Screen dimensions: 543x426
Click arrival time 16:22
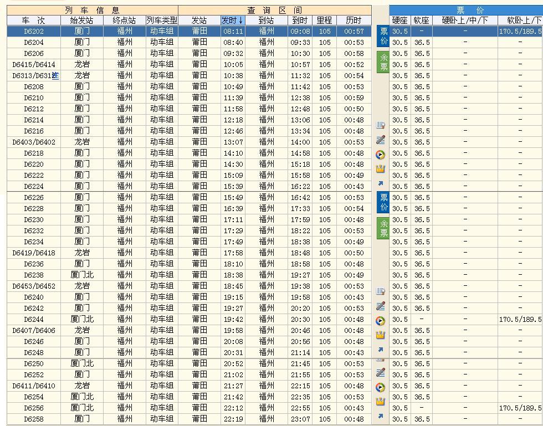300,187
